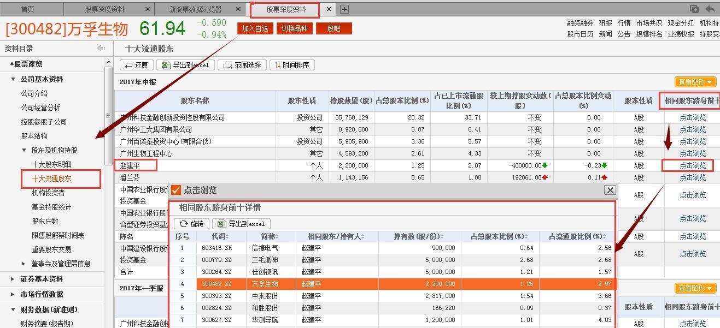Collapse the 资料目录 sidebar with its arrow icon
The image size is (720, 328).
101,49
